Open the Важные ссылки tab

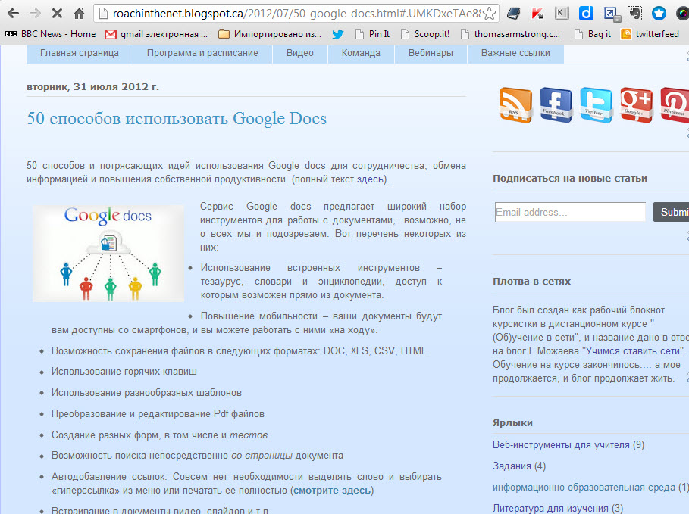515,53
